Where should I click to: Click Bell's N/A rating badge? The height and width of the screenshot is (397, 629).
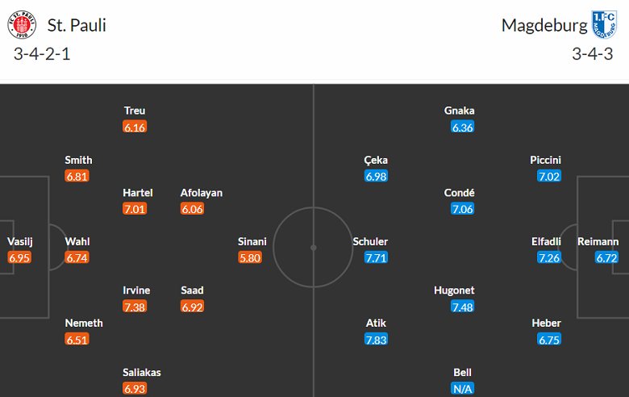463,388
